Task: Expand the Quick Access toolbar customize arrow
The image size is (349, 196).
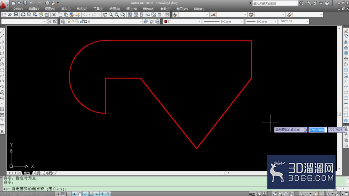Action: coord(58,3)
